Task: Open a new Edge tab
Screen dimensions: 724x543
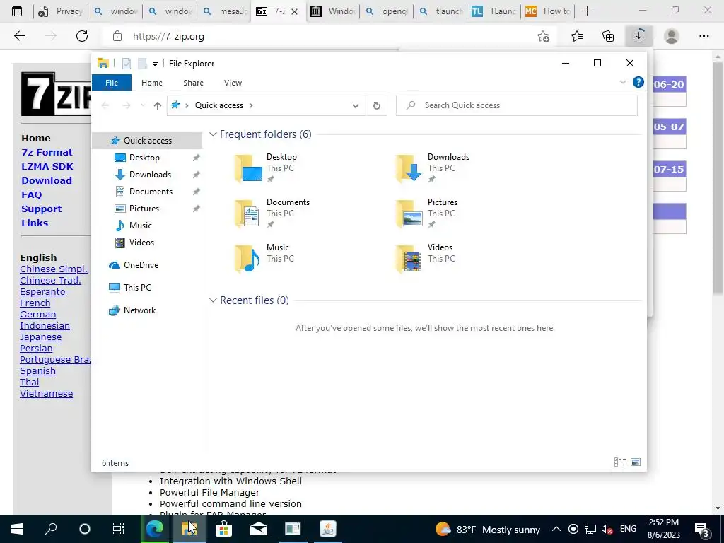Action: point(587,11)
